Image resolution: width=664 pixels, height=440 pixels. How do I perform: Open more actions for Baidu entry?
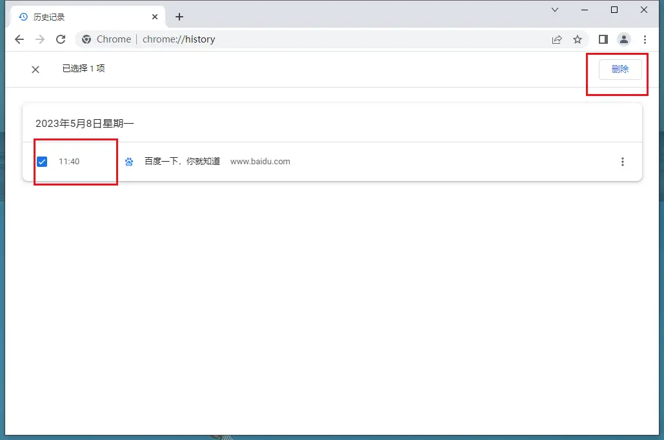click(x=622, y=162)
